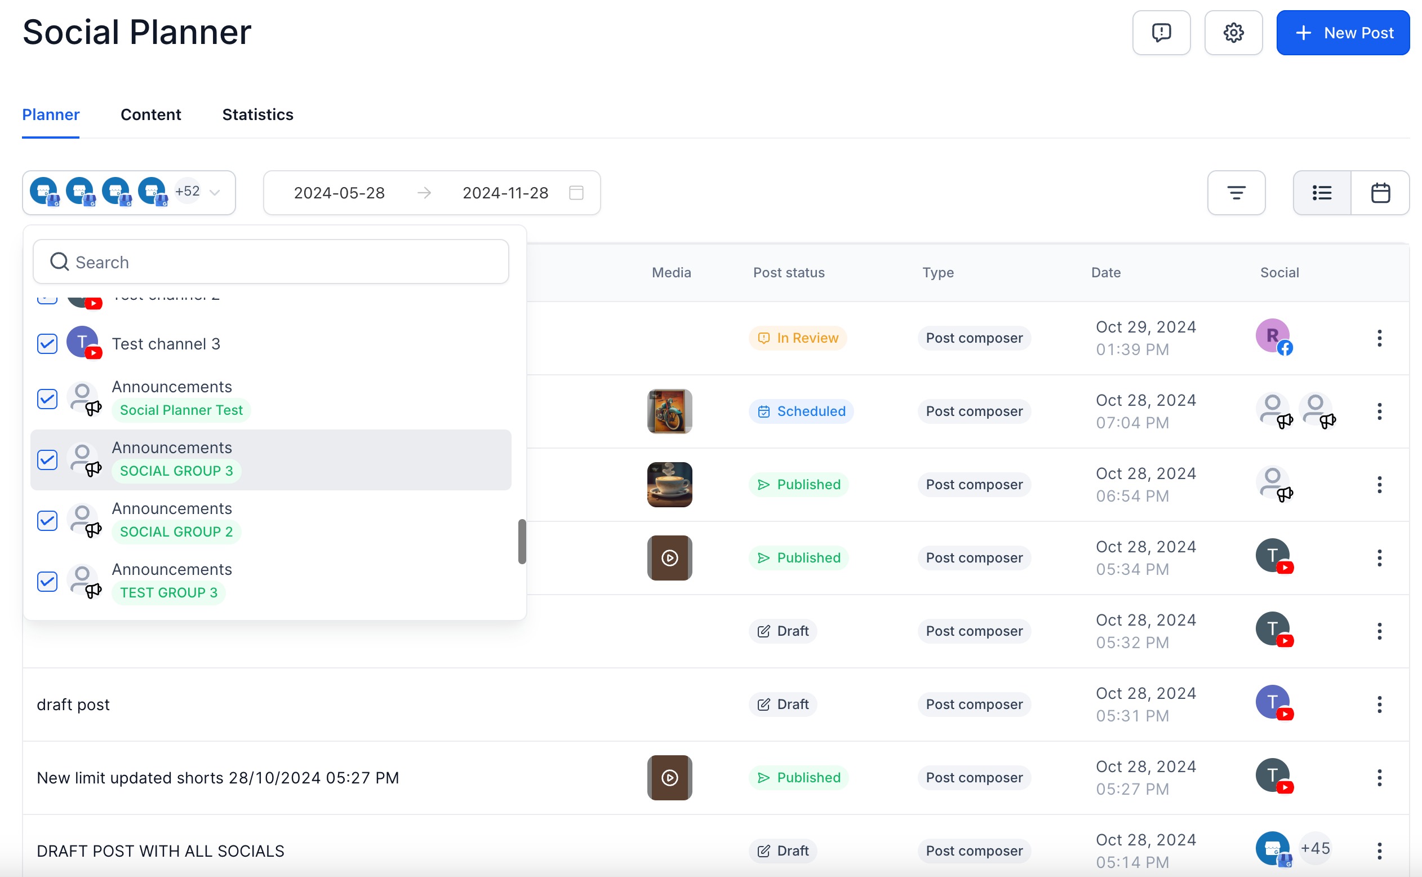The image size is (1422, 877).
Task: Open three-dot menu for In Review post
Action: [x=1379, y=338]
